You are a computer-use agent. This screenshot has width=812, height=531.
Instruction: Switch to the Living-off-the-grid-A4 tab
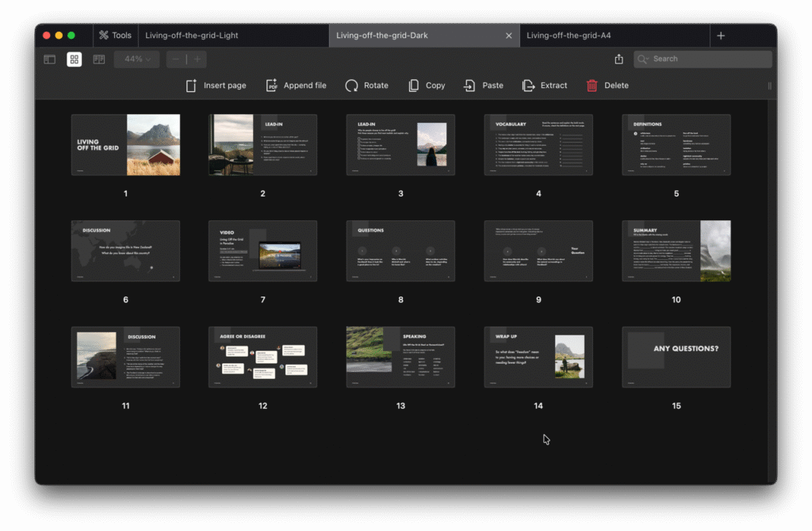coord(569,36)
